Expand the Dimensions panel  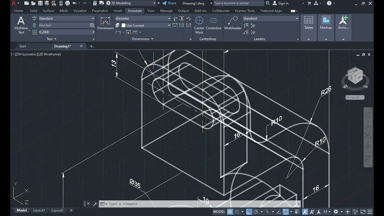point(142,39)
